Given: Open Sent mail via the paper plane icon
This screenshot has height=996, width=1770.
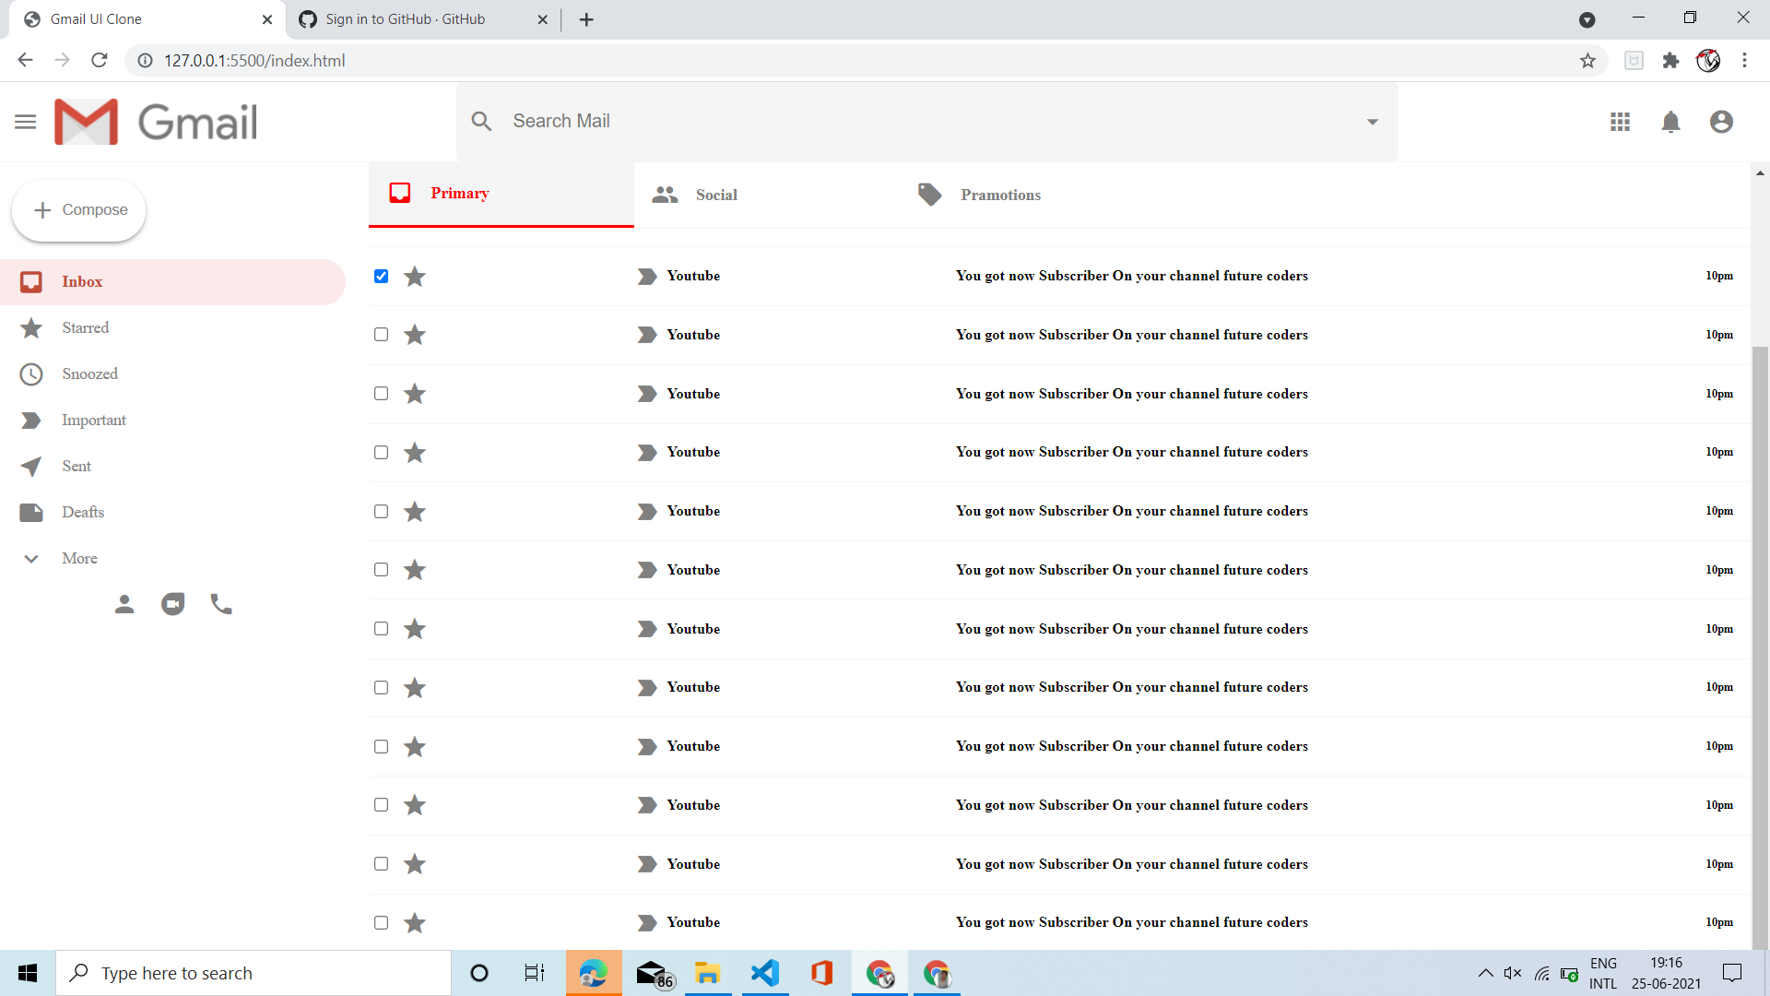Looking at the screenshot, I should tap(31, 466).
